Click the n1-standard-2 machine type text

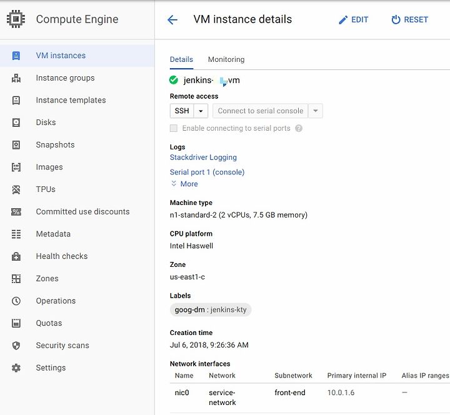click(239, 215)
